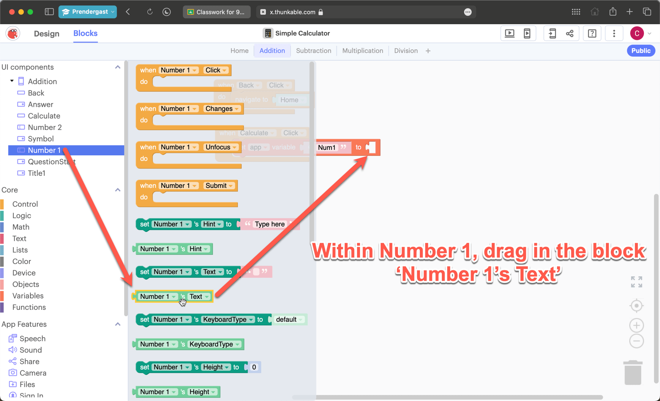Switch to the Subtraction screen tab
660x401 pixels.
click(x=313, y=51)
